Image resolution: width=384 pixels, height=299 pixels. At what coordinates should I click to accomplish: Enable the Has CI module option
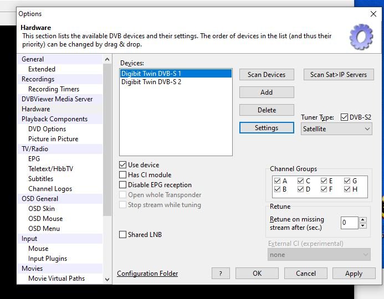(x=123, y=175)
